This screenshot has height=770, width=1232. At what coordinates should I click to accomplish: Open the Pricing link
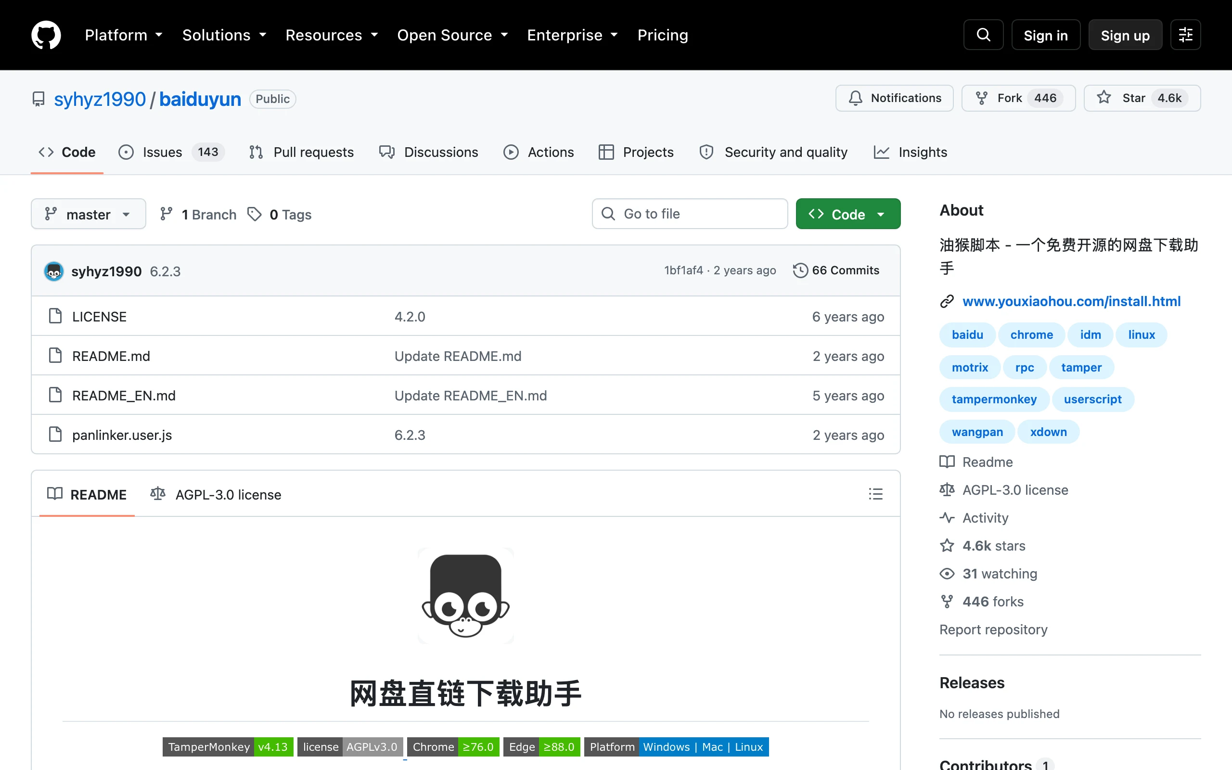click(662, 35)
